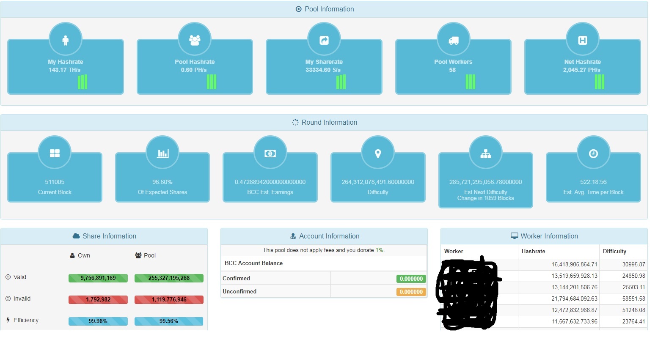Click the Net Hashrate H icon
The image size is (666, 356).
[583, 40]
